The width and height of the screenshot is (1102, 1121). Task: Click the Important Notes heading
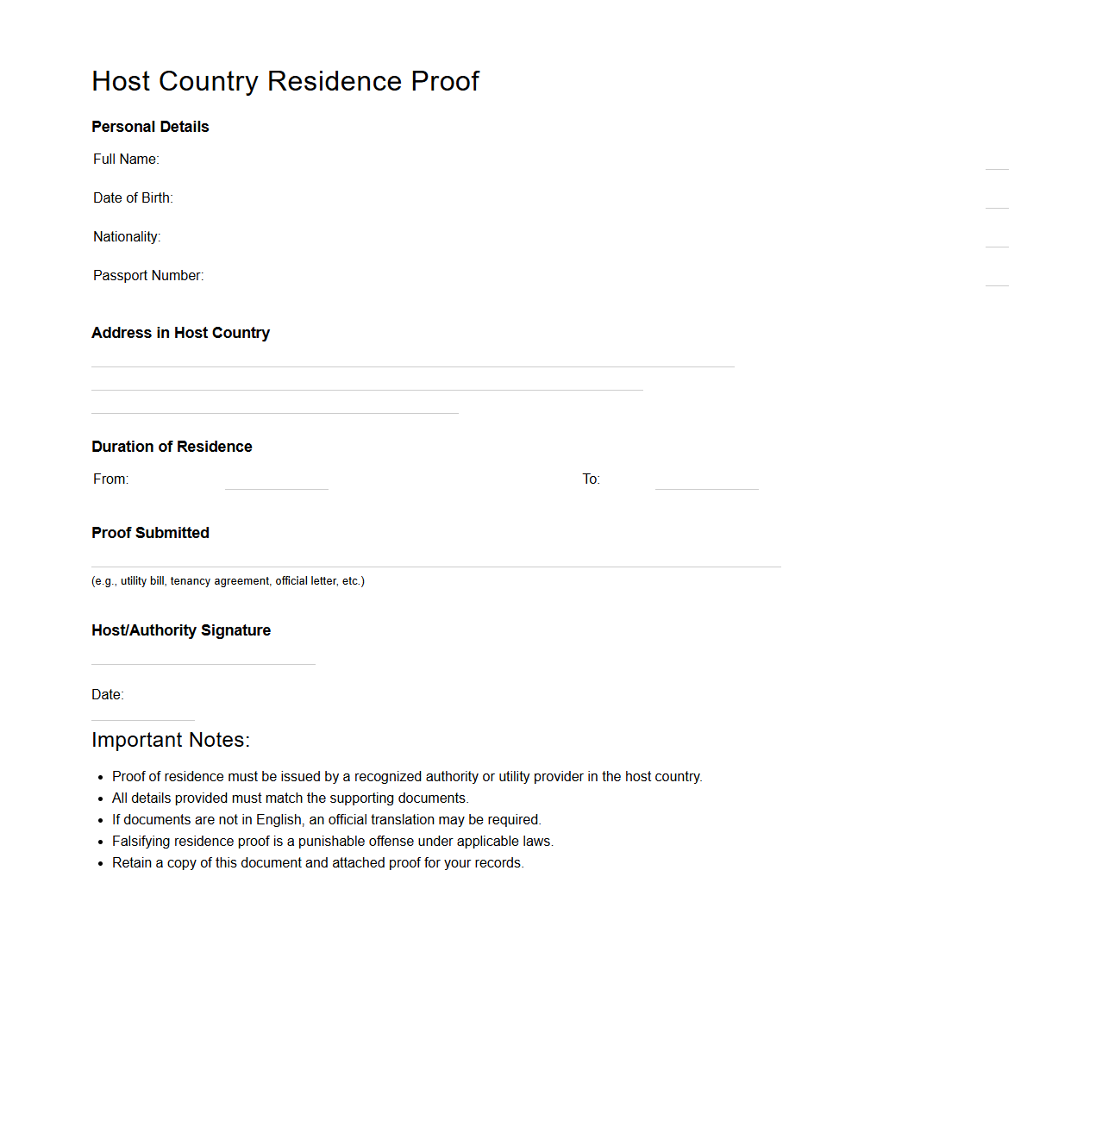pyautogui.click(x=171, y=740)
